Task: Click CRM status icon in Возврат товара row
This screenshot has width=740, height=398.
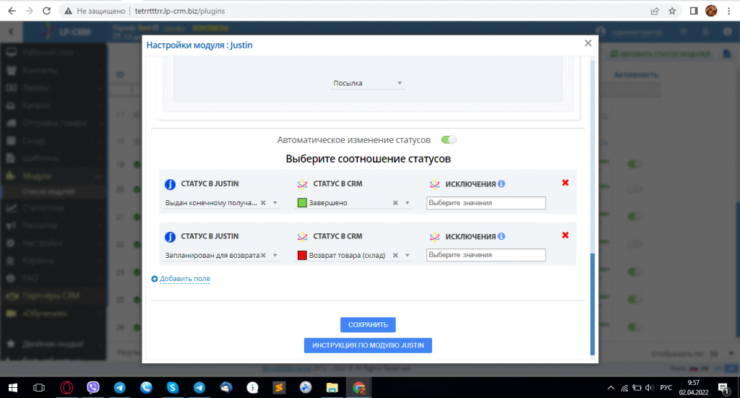Action: click(x=303, y=236)
